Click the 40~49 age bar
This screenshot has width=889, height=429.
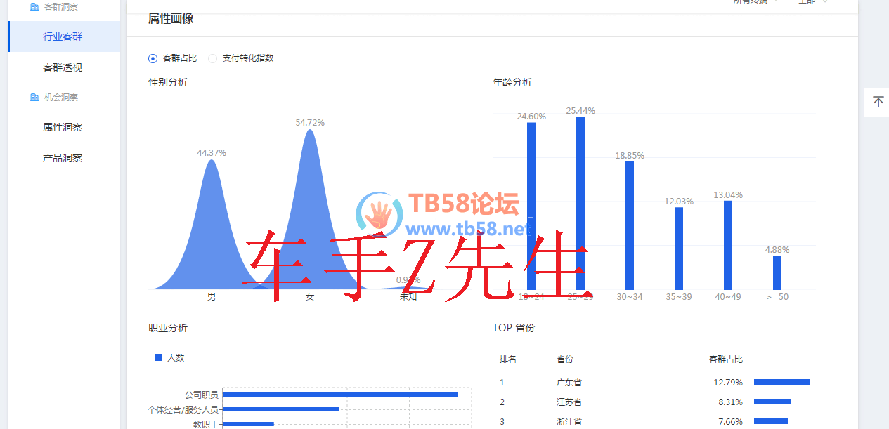728,244
